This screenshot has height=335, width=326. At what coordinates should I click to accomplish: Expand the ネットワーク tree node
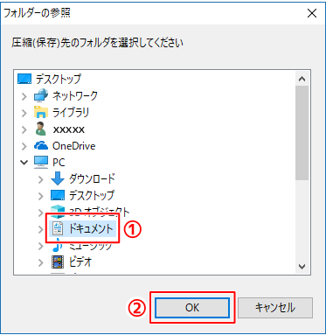pyautogui.click(x=24, y=96)
